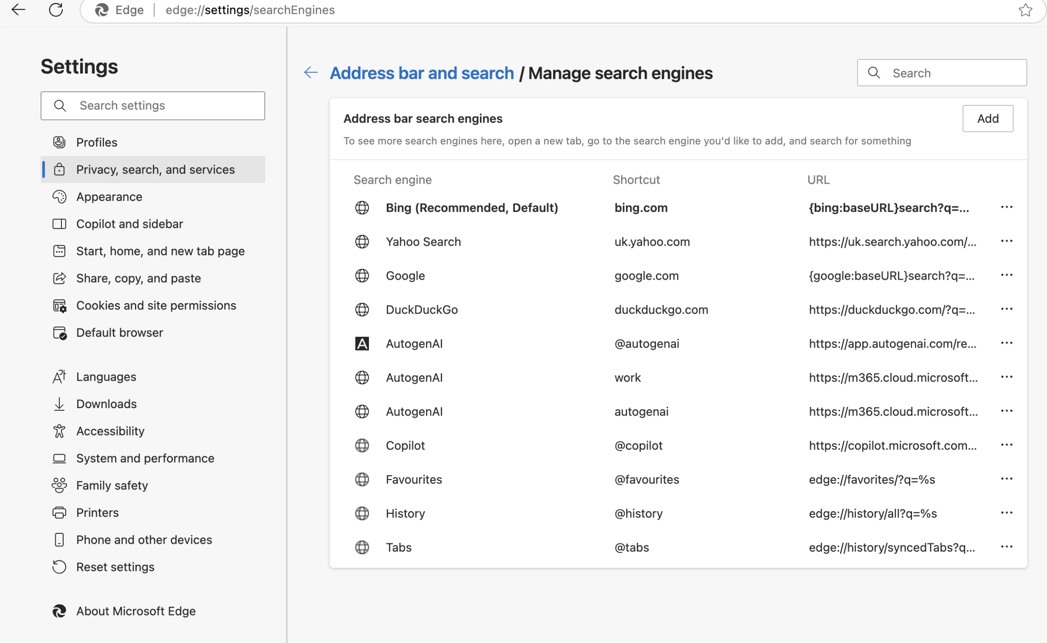Screen dimensions: 1047x643
Task: Open more actions for Tabs
Action: [x=1006, y=546]
